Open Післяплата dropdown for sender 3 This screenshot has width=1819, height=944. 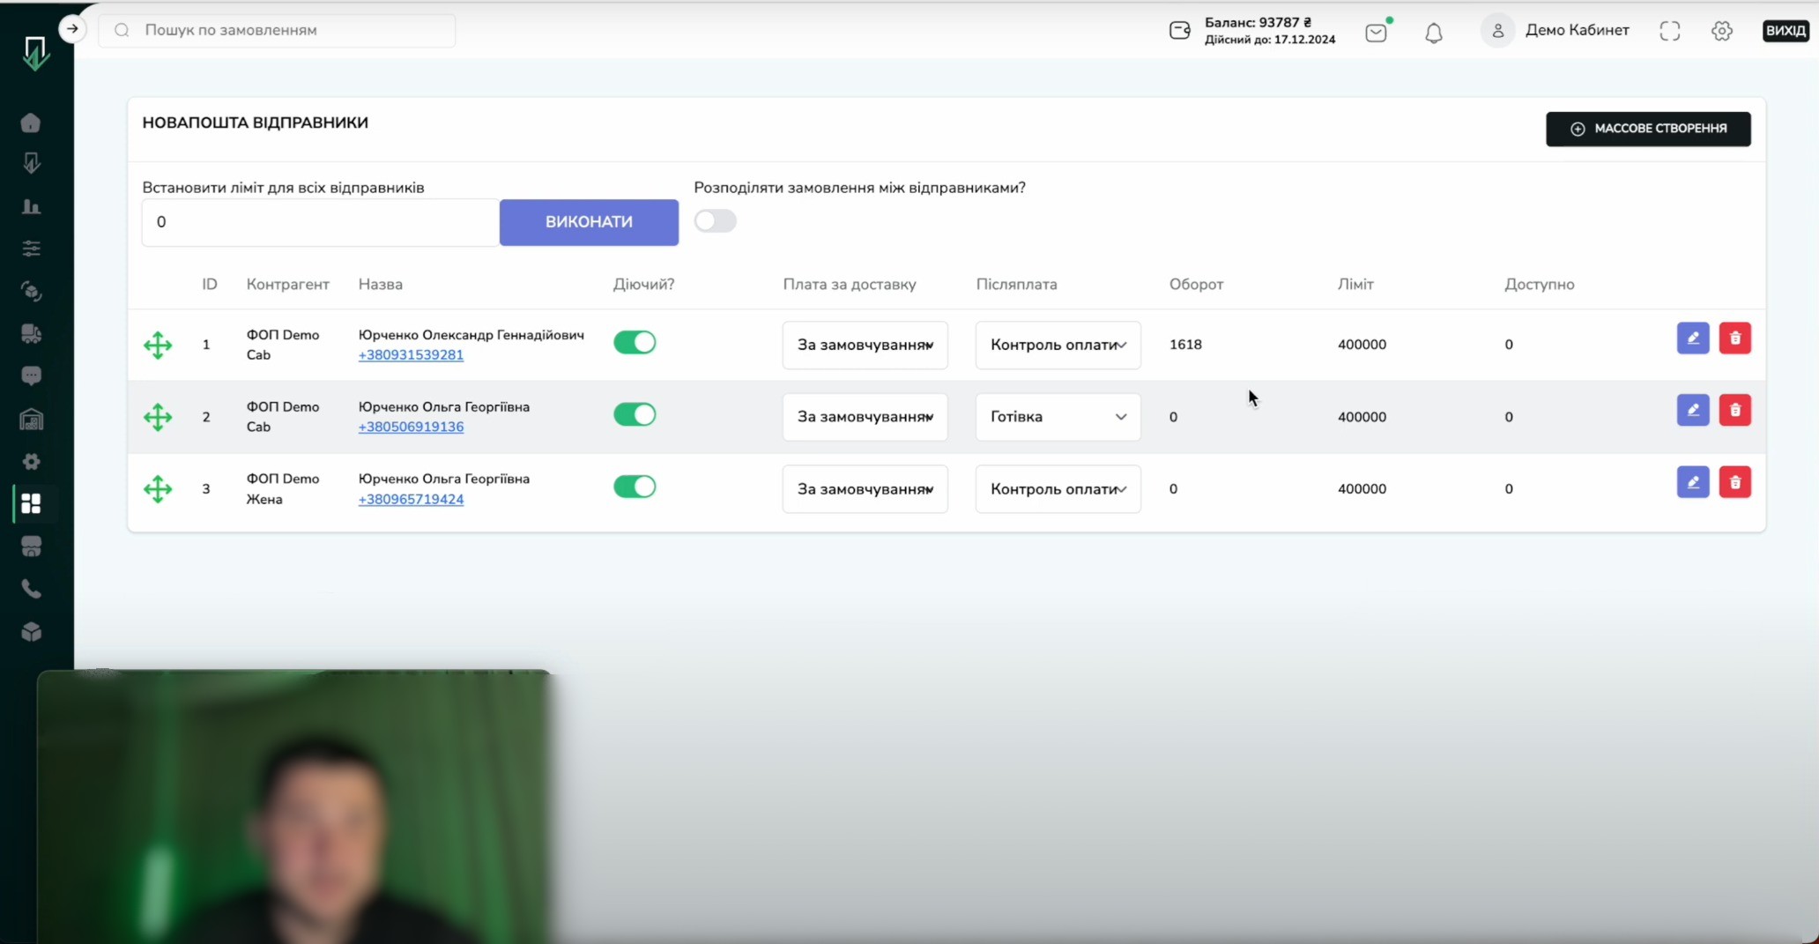pyautogui.click(x=1058, y=489)
